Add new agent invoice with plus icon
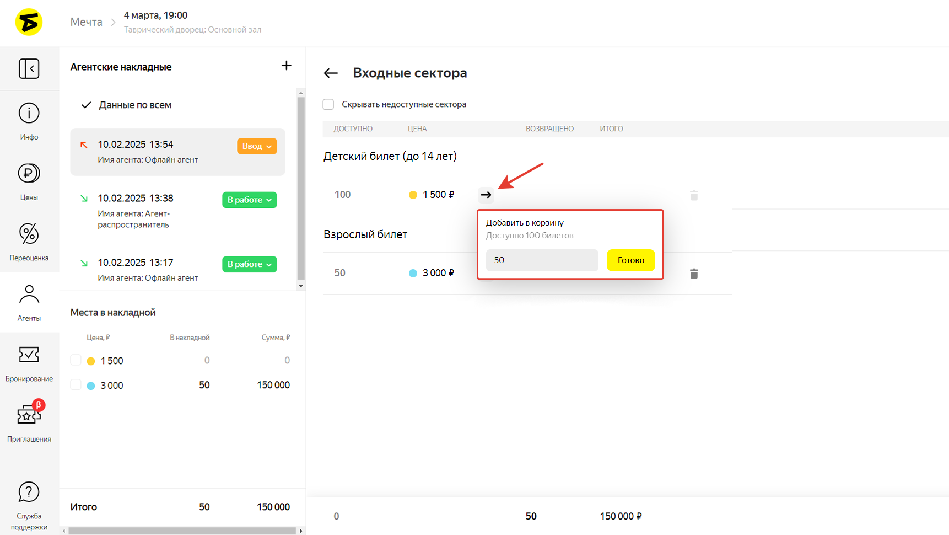The height and width of the screenshot is (535, 949). (x=286, y=66)
